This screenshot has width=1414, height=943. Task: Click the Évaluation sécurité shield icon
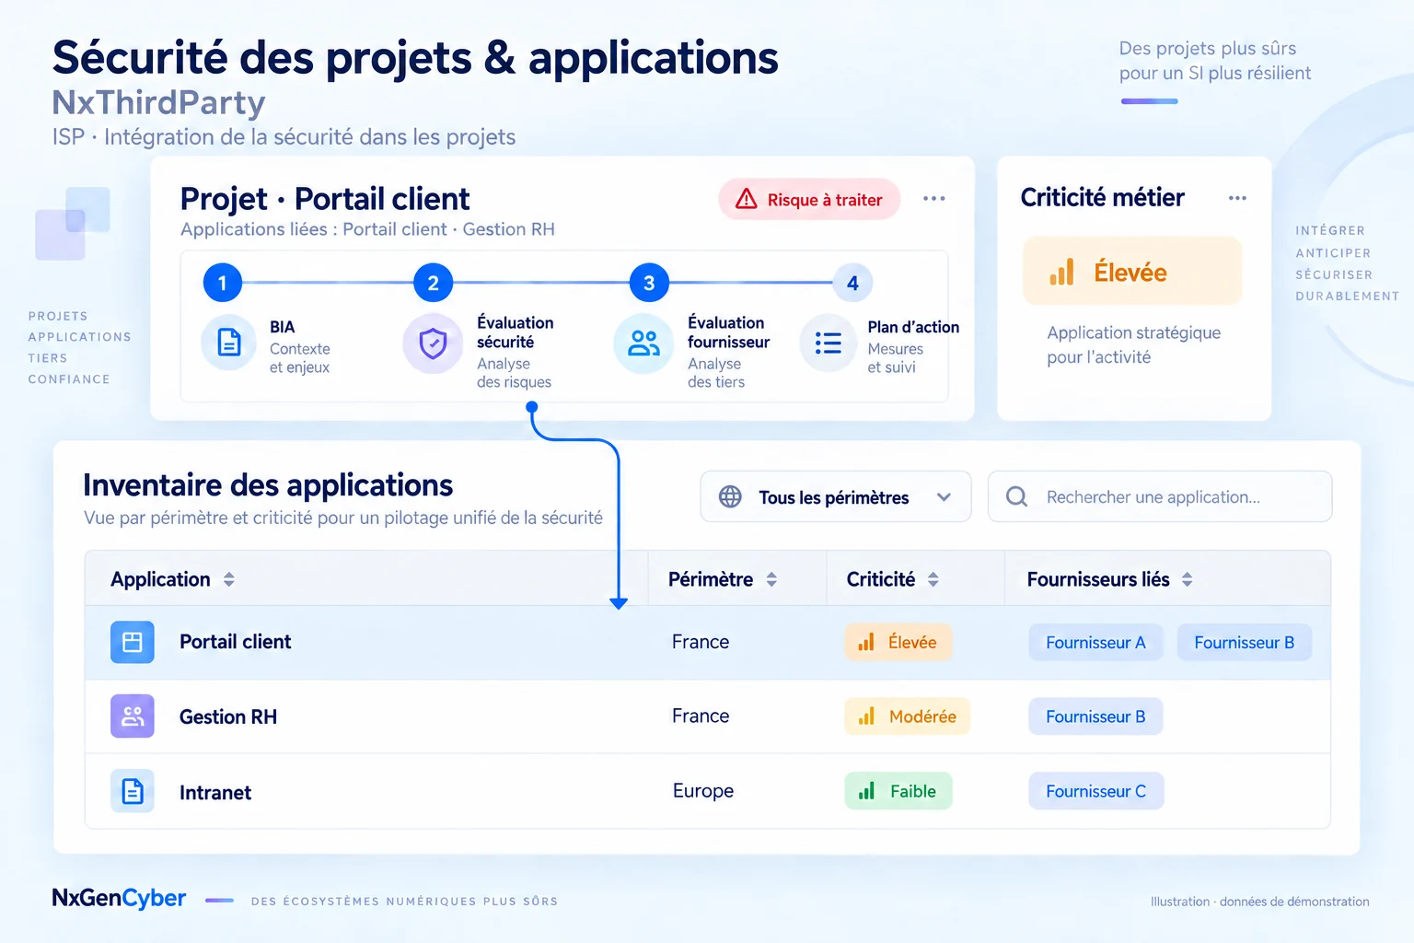click(x=433, y=343)
